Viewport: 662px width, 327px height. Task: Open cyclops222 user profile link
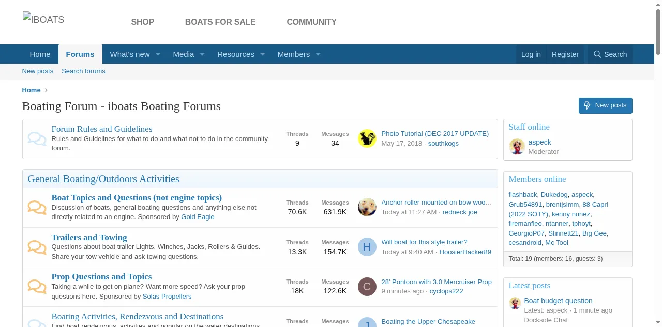point(446,291)
